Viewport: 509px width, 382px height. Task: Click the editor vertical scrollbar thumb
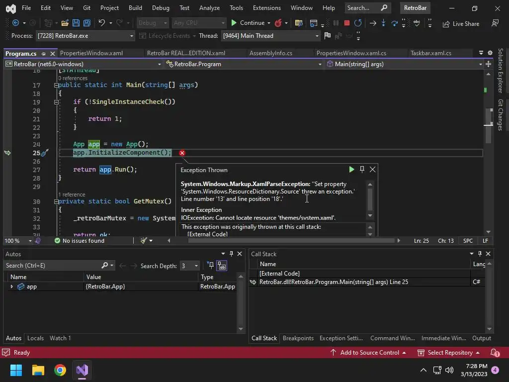pos(489,126)
